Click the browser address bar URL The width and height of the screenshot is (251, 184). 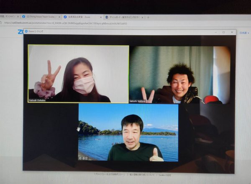click(x=67, y=23)
